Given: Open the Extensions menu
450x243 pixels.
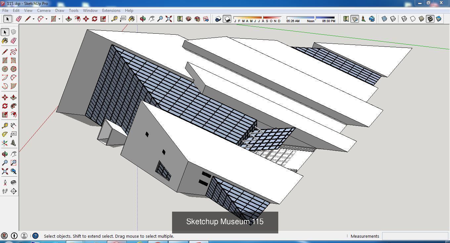Looking at the screenshot, I should [111, 11].
